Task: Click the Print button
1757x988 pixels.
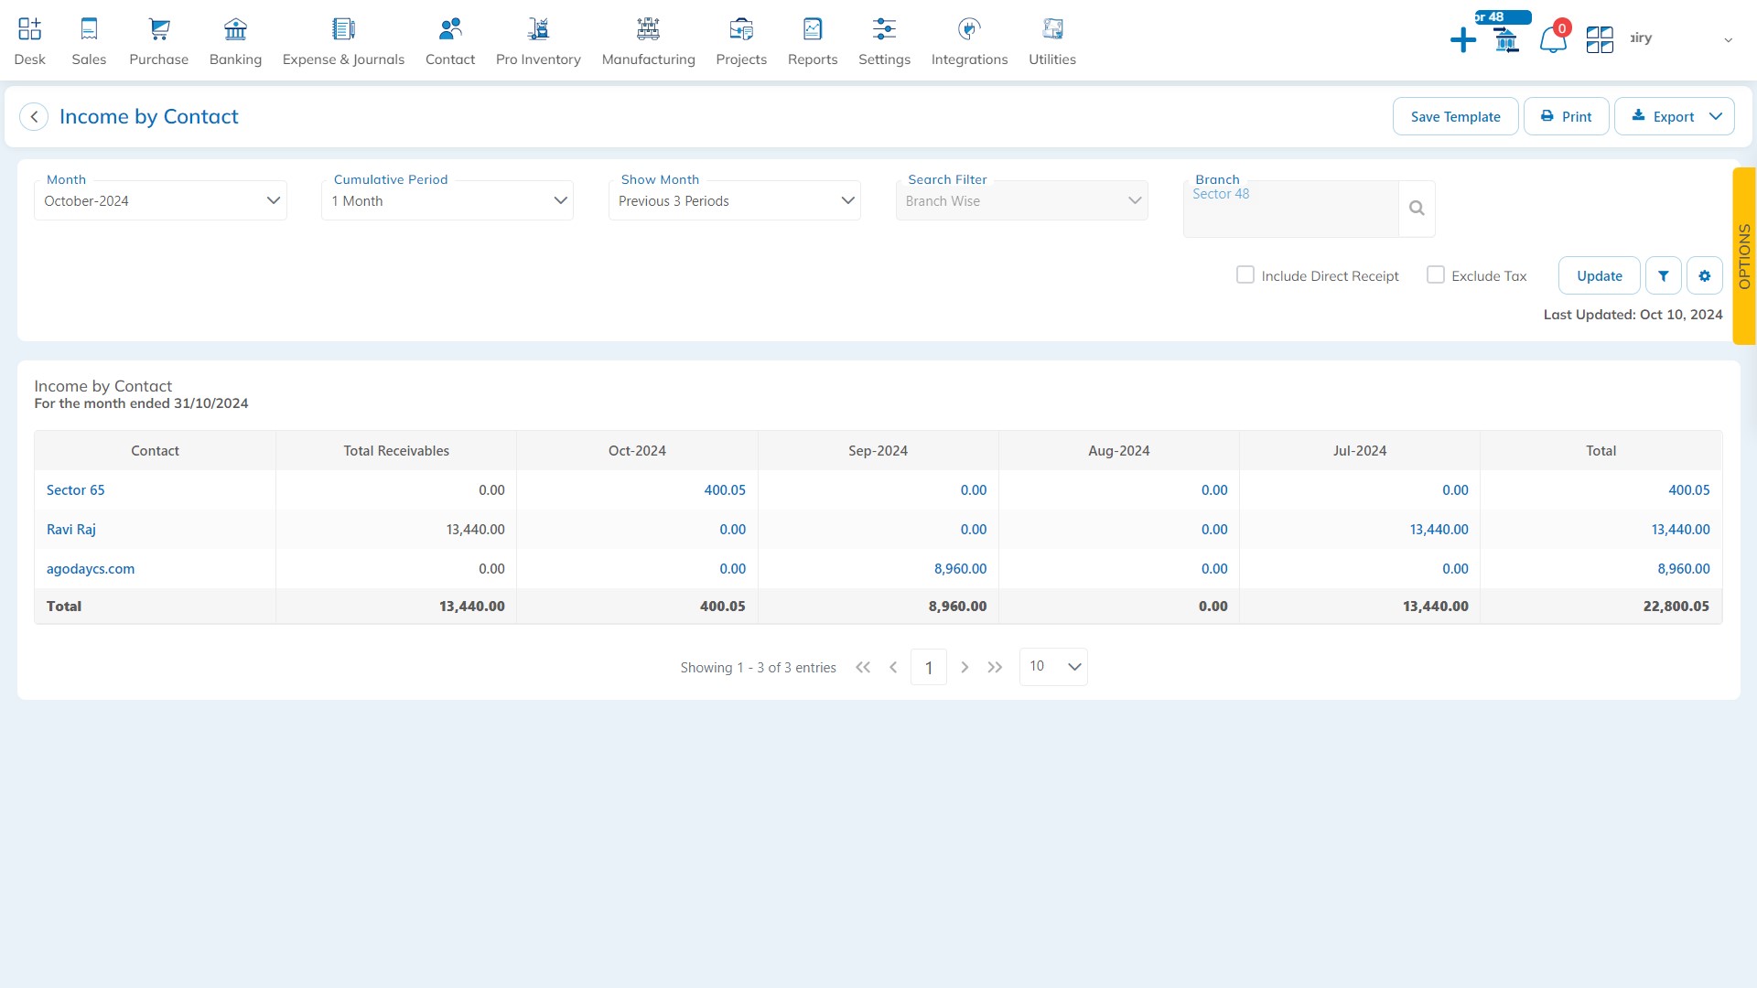Action: 1566,116
